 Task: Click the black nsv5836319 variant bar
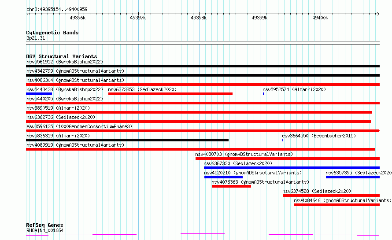click(127, 140)
